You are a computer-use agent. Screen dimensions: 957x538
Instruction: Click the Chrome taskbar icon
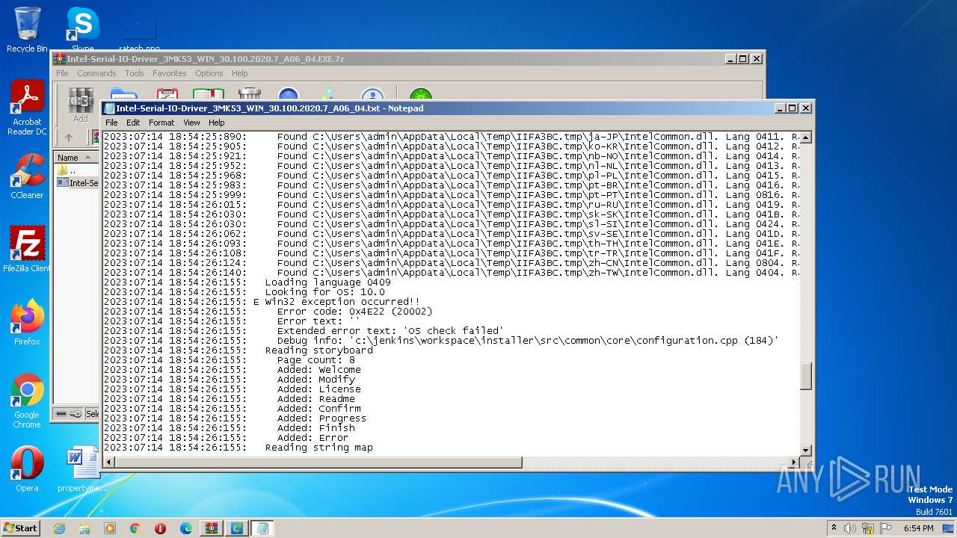135,528
